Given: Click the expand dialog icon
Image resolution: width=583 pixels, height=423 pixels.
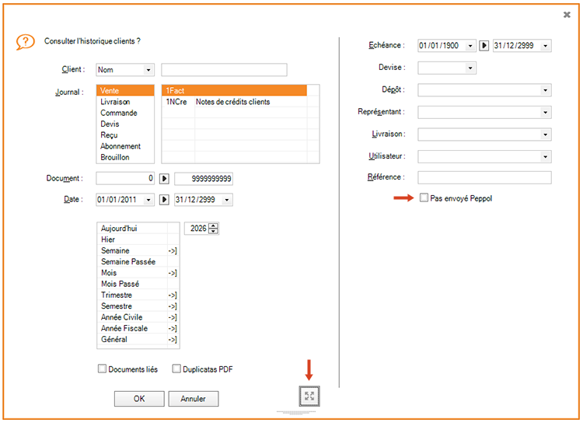Looking at the screenshot, I should coord(309,397).
